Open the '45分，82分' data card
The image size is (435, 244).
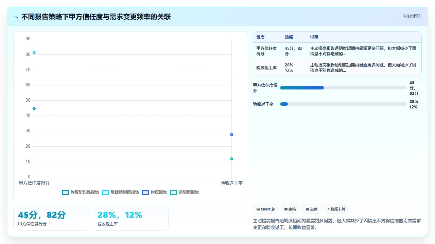pos(51,218)
